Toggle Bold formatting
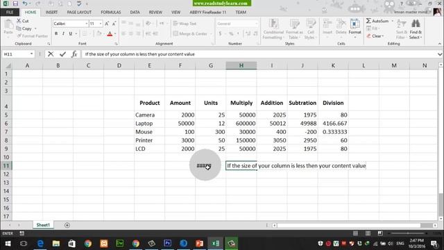The width and height of the screenshot is (444, 250). 56,34
